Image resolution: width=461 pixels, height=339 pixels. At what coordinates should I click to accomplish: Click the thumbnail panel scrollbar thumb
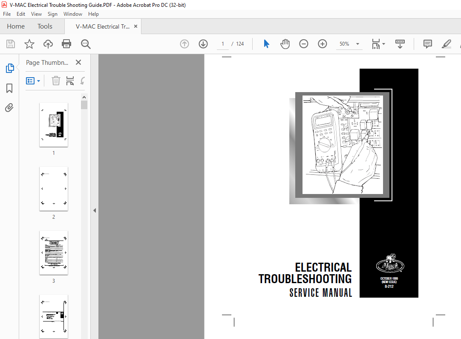pyautogui.click(x=84, y=105)
